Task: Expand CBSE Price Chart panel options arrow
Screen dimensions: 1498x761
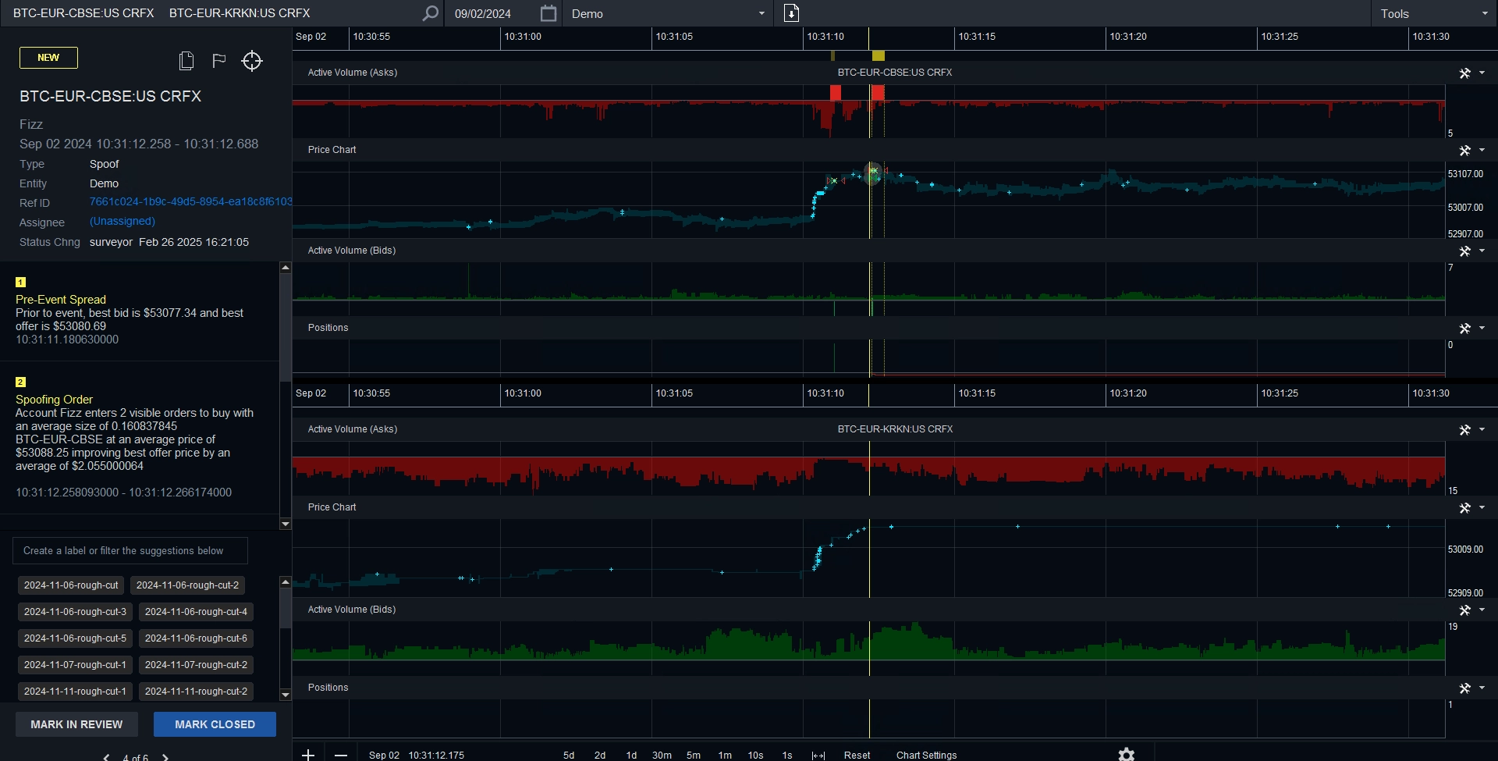Action: [1482, 150]
